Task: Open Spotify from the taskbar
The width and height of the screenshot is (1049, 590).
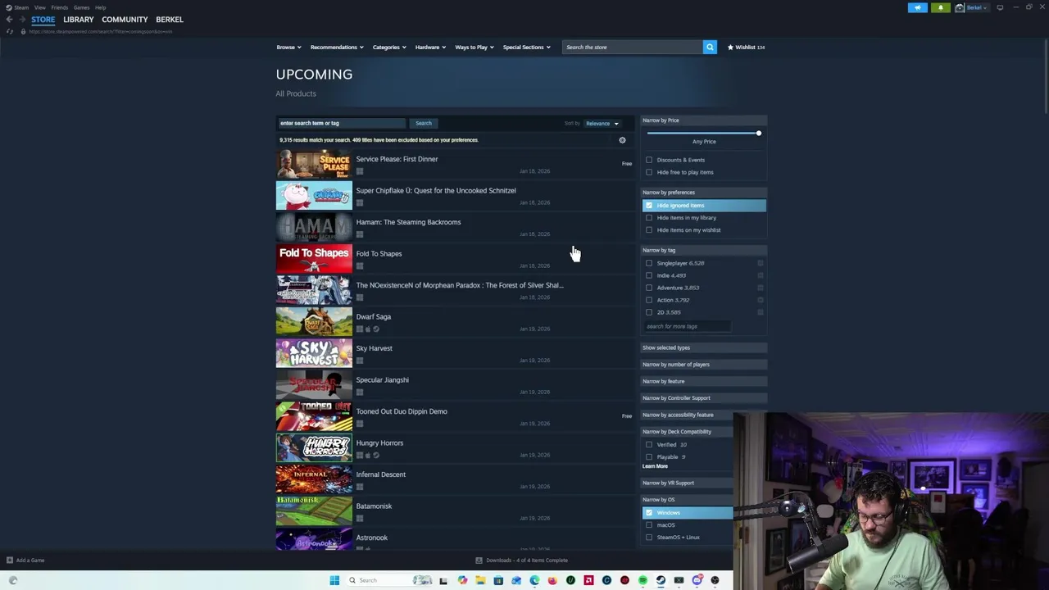Action: (x=643, y=580)
